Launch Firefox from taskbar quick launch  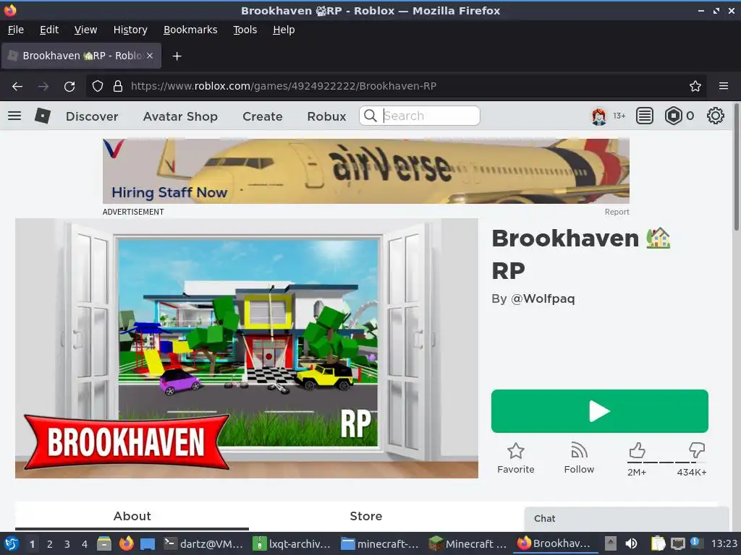126,543
